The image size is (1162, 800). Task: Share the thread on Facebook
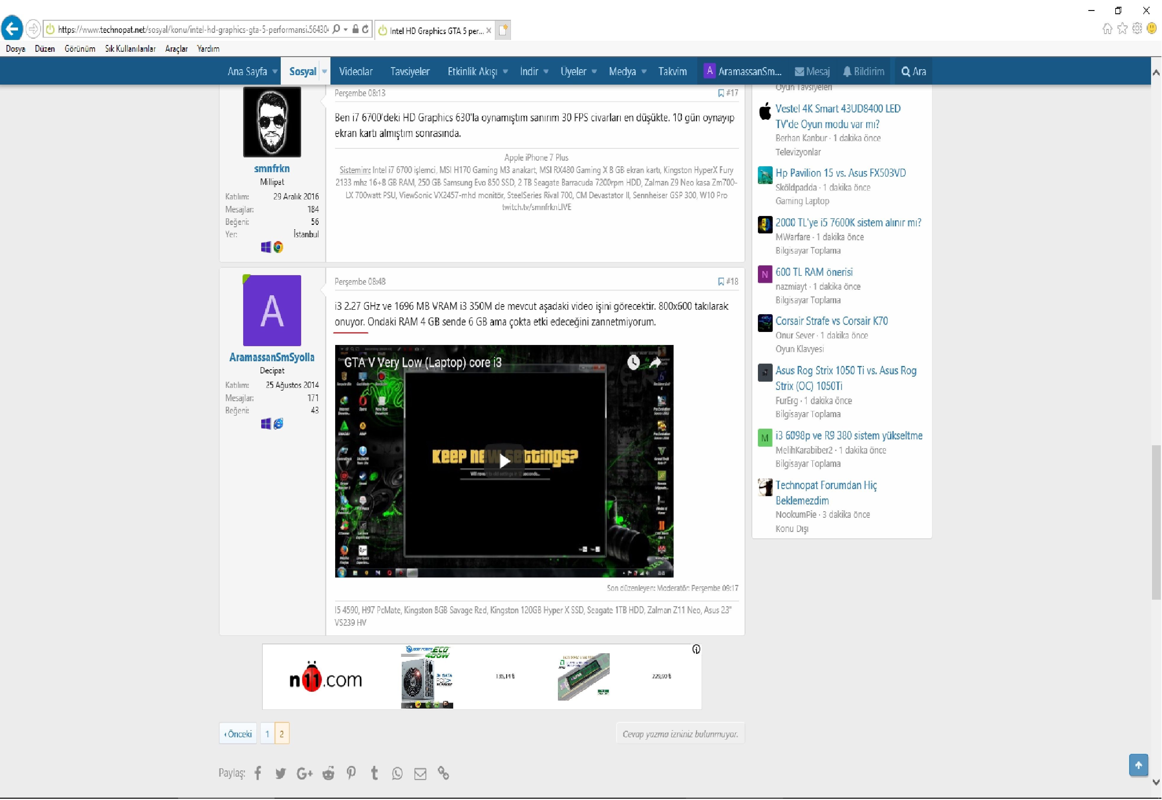[x=258, y=773]
